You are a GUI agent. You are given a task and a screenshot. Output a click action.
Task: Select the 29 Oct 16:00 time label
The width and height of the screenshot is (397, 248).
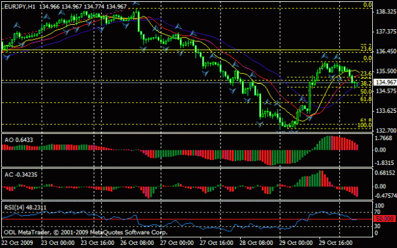pos(335,243)
